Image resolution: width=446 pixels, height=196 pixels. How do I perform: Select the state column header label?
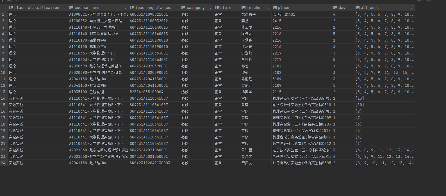pyautogui.click(x=226, y=8)
